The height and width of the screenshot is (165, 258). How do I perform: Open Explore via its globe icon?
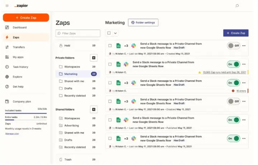pos(7,76)
